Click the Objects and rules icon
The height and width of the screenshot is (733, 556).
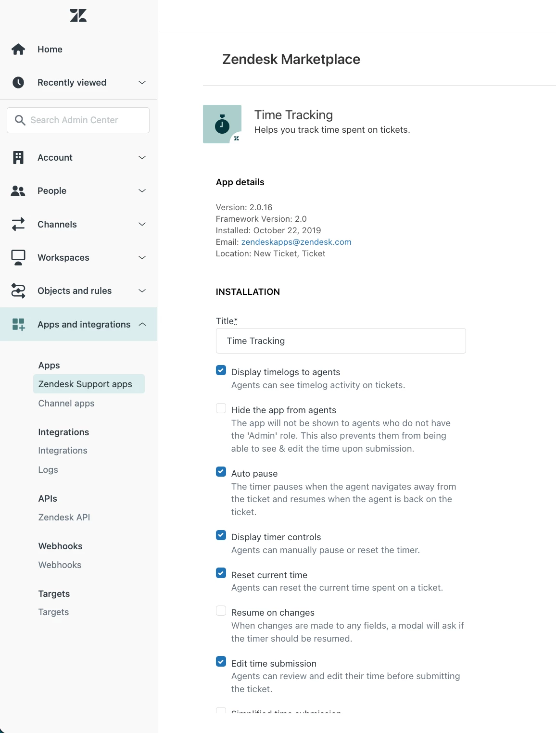tap(18, 291)
